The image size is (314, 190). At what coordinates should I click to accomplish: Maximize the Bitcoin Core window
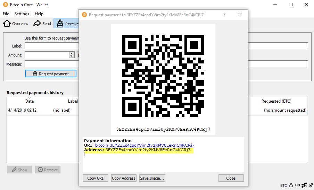point(291,5)
